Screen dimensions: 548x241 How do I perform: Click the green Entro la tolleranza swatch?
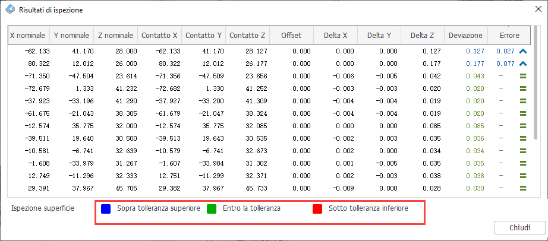[x=212, y=209]
